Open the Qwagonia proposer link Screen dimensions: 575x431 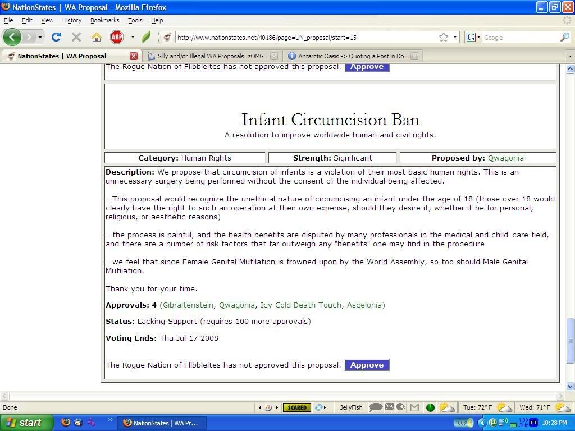tap(505, 158)
